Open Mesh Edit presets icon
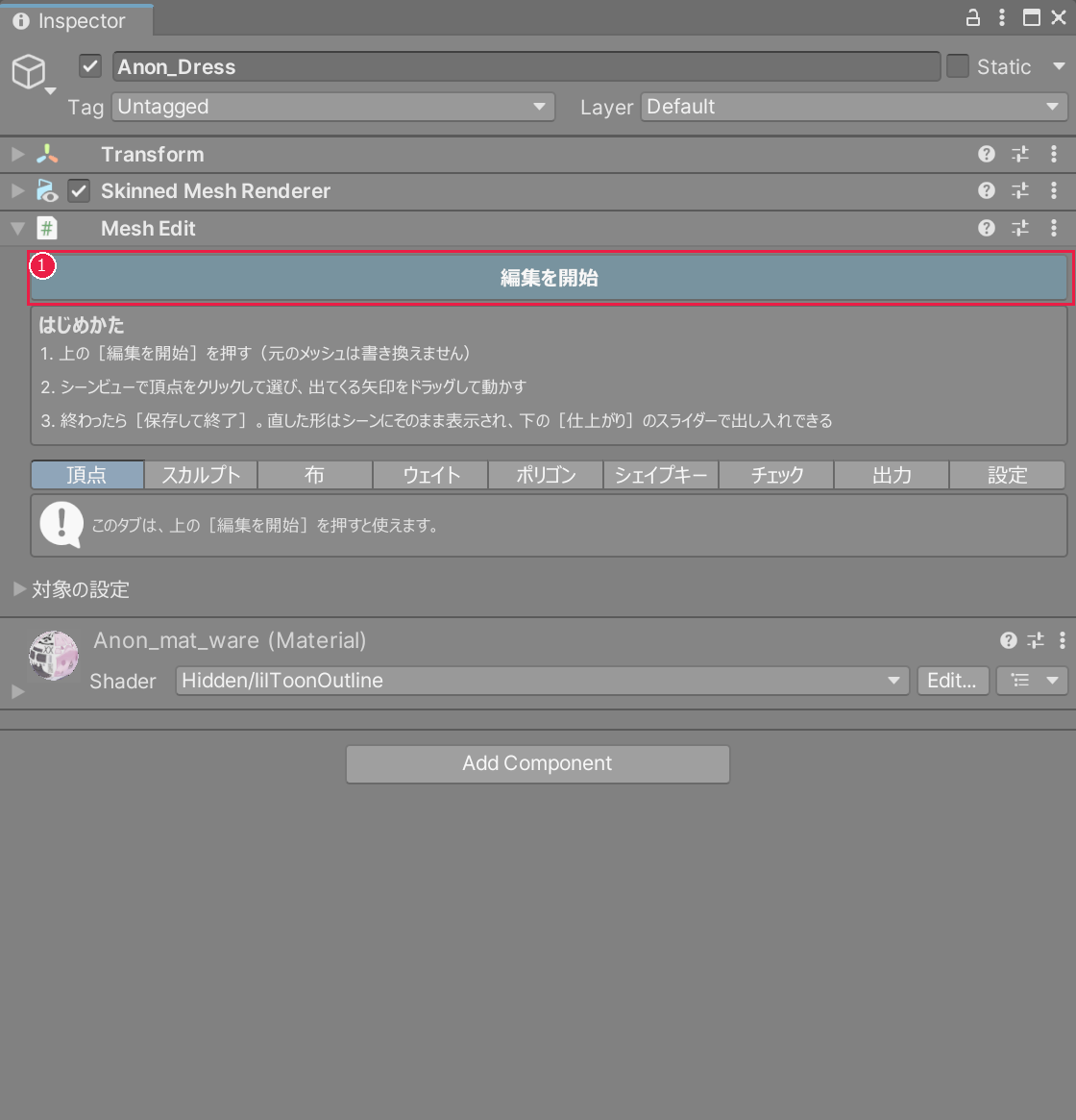This screenshot has width=1076, height=1120. (x=1020, y=228)
